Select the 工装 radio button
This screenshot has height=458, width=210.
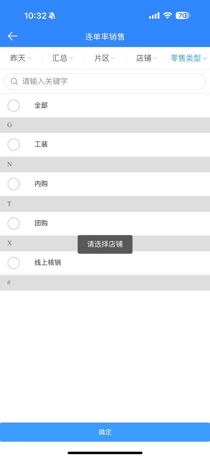tap(14, 145)
